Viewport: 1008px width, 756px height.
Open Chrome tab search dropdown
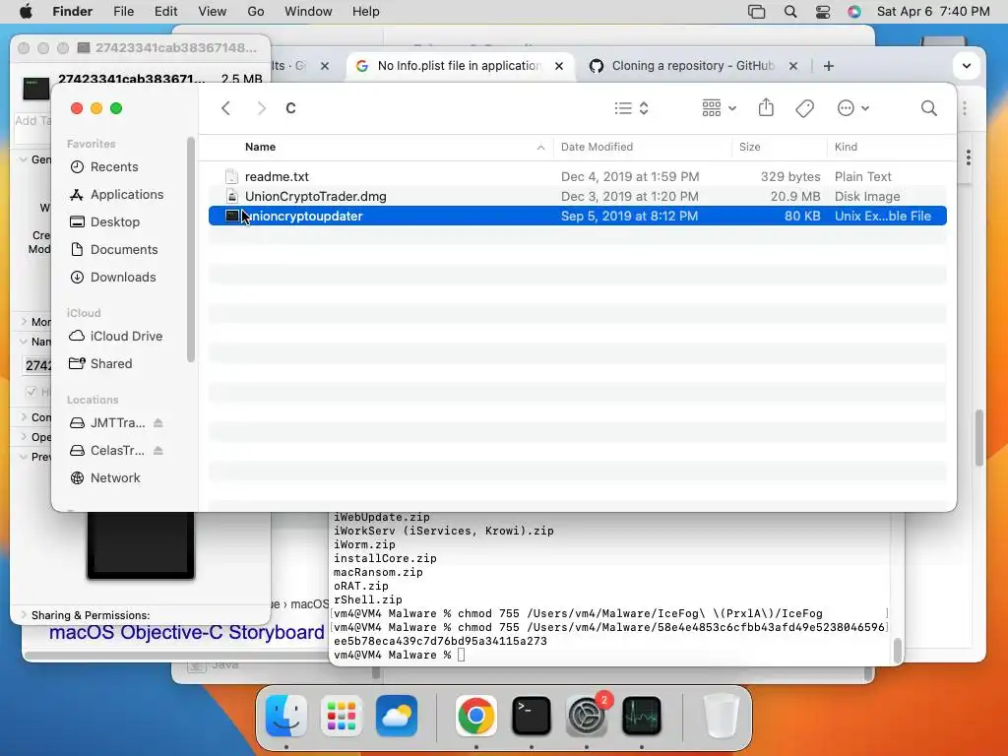tap(967, 66)
